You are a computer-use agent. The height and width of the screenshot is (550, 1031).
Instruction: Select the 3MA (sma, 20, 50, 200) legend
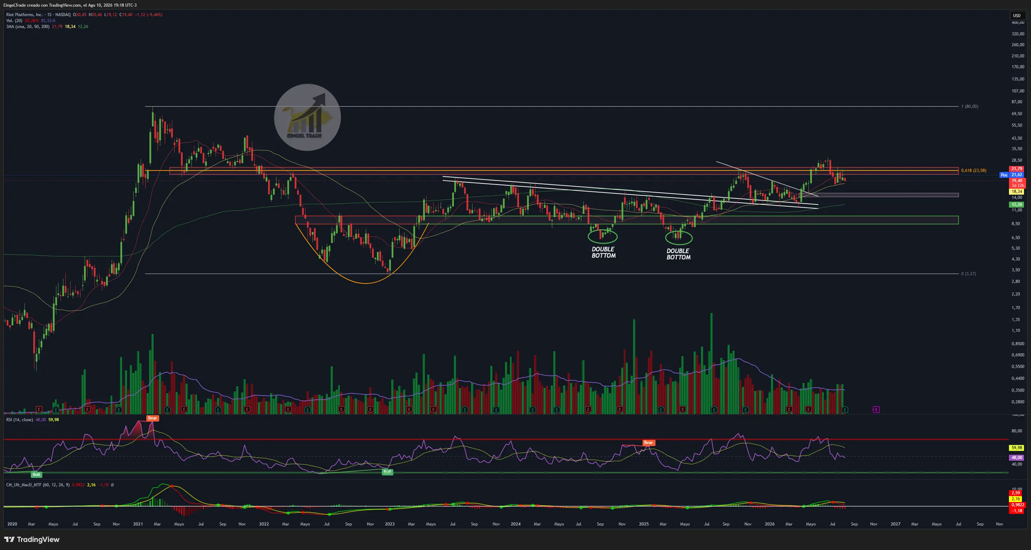tap(28, 26)
